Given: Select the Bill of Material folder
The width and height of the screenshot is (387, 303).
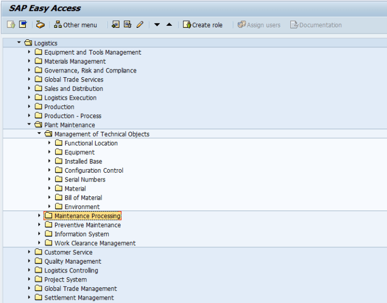Looking at the screenshot, I should pos(83,197).
